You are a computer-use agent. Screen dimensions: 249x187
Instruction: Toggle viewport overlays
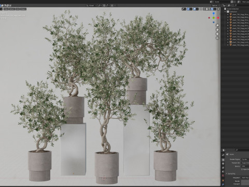pyautogui.click(x=195, y=9)
